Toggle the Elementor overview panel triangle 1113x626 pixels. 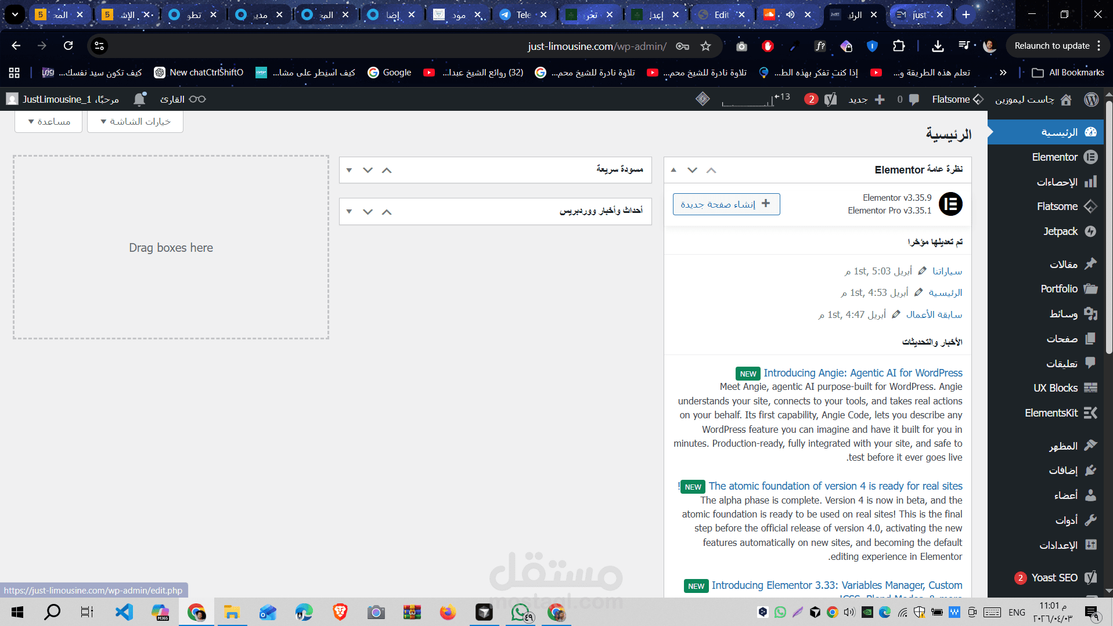pyautogui.click(x=673, y=170)
